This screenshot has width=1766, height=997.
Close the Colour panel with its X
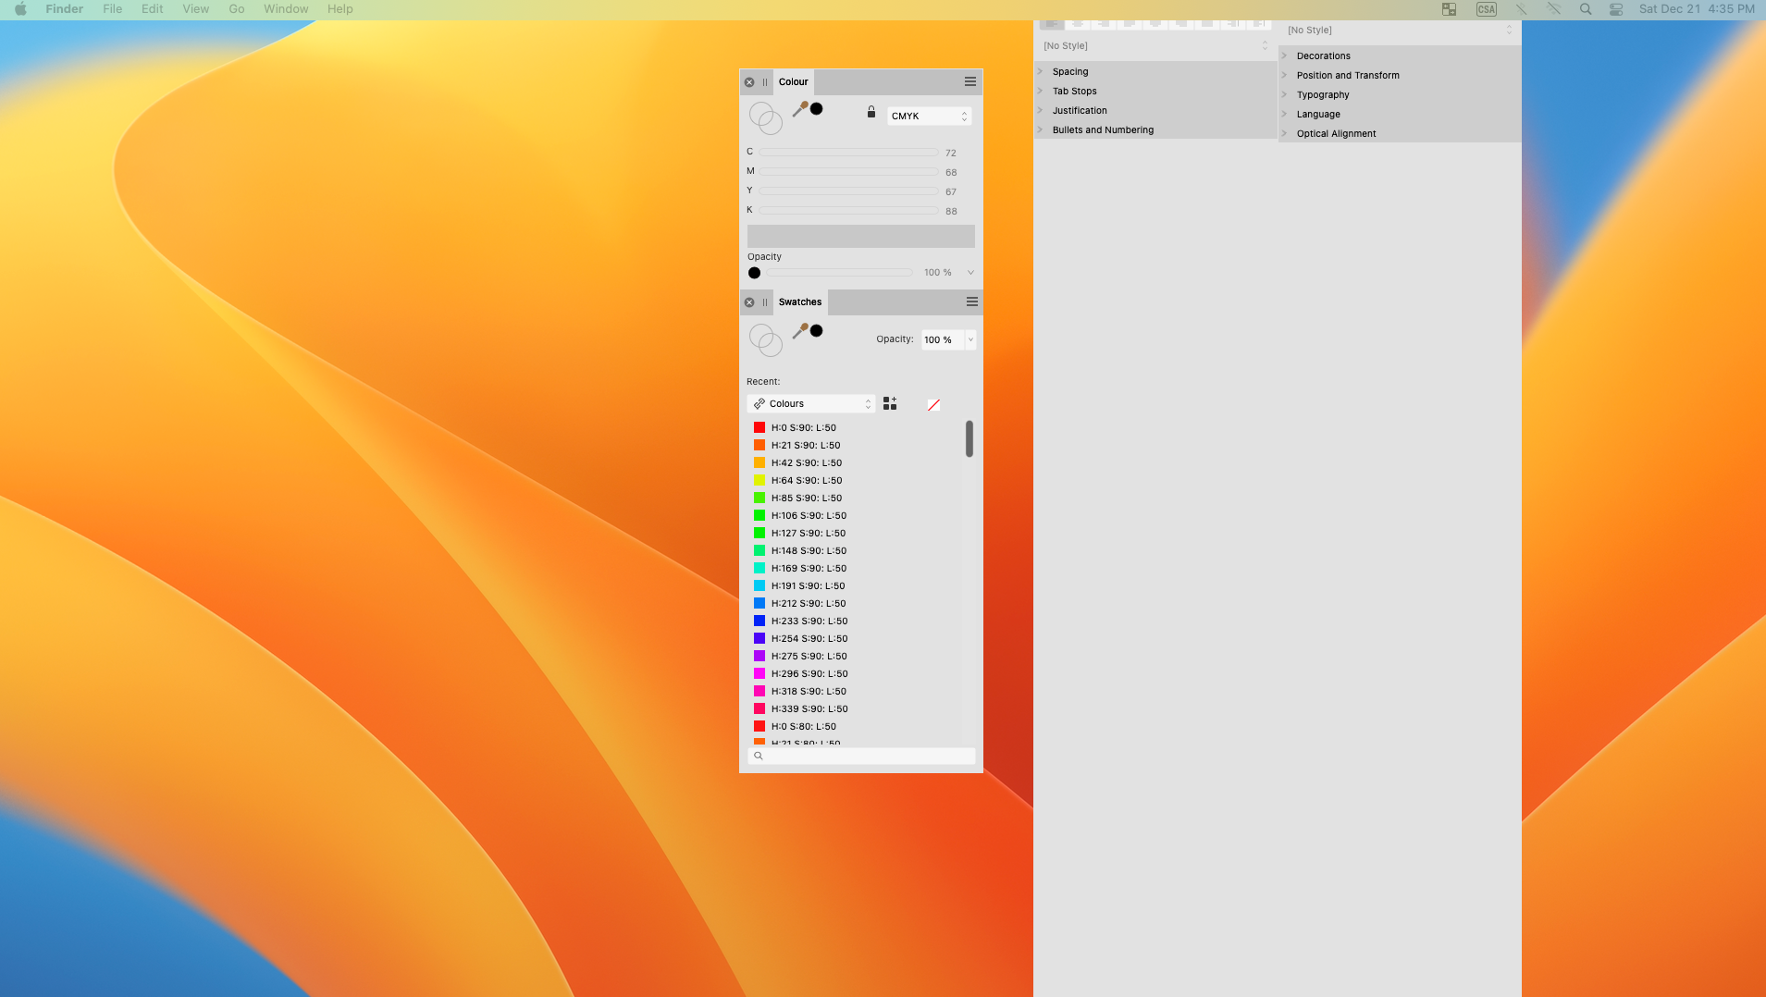749,82
